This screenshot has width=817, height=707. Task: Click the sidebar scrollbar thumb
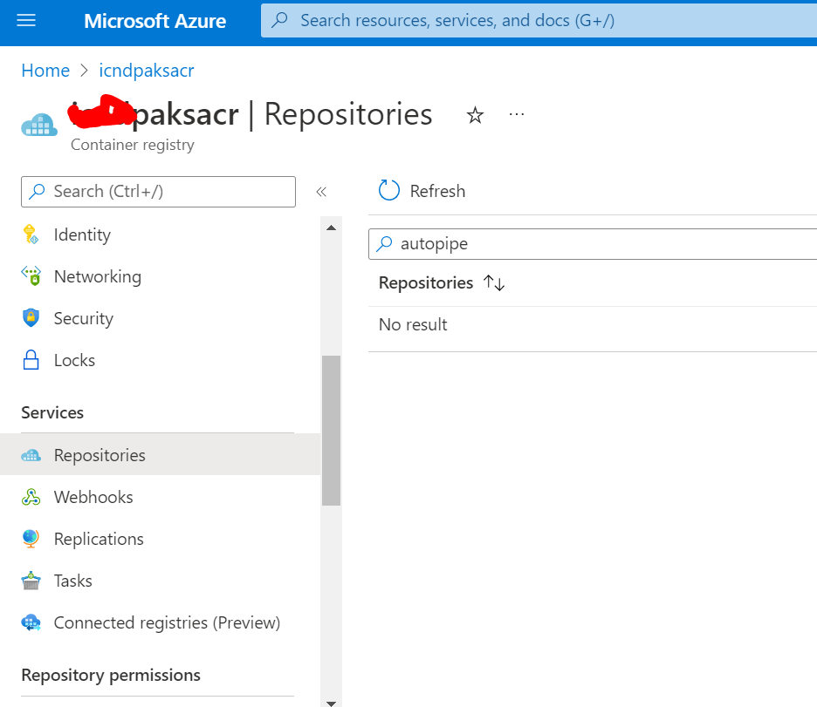coord(331,431)
